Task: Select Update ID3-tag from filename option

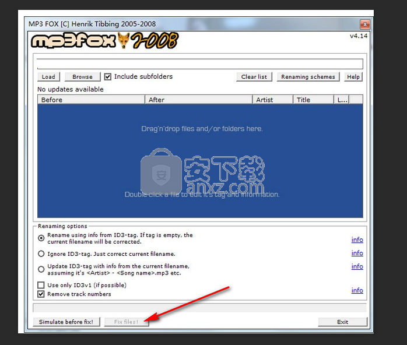Action: (41, 269)
